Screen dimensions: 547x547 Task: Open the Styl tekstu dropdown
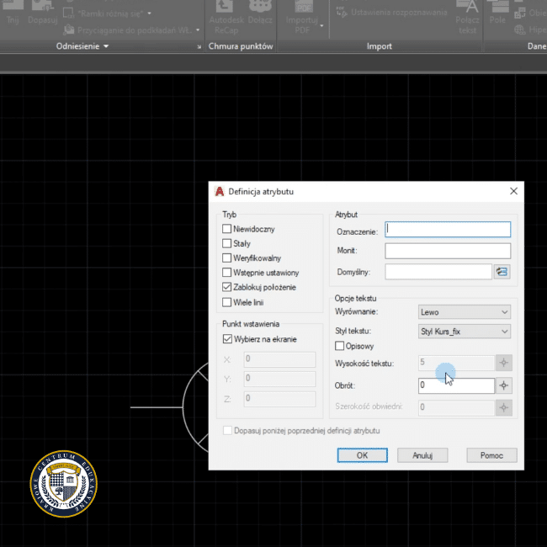tap(465, 332)
